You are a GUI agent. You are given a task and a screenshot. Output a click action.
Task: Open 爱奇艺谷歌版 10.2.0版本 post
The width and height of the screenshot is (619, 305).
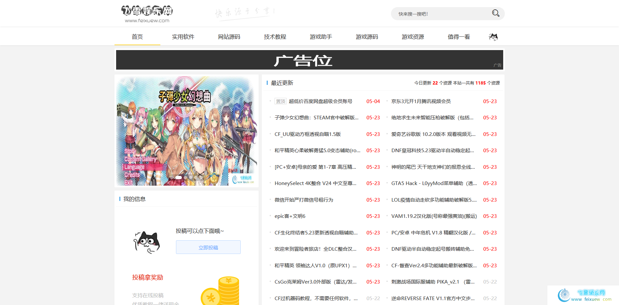click(x=433, y=134)
